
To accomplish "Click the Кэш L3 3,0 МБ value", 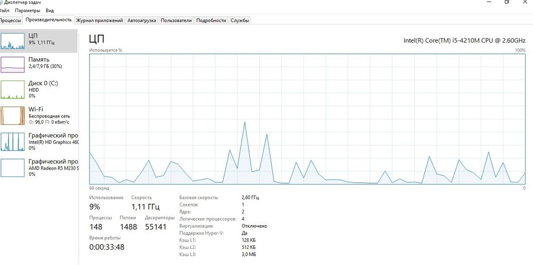I will [x=249, y=254].
